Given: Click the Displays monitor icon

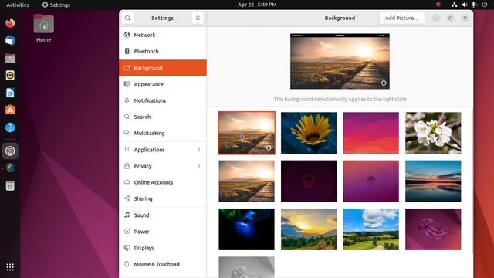Looking at the screenshot, I should 127,248.
